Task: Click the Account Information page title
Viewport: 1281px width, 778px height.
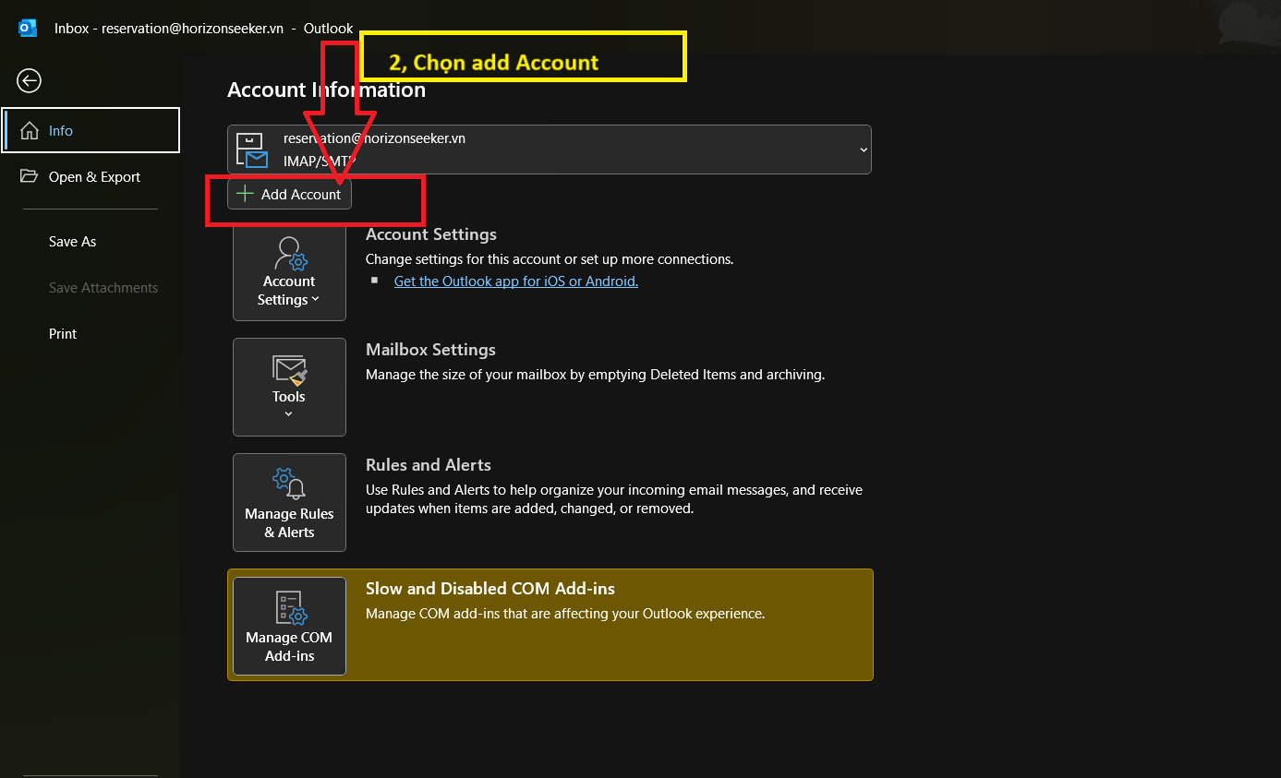Action: tap(326, 90)
